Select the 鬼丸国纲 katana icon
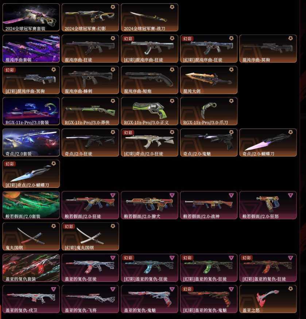 [31, 236]
